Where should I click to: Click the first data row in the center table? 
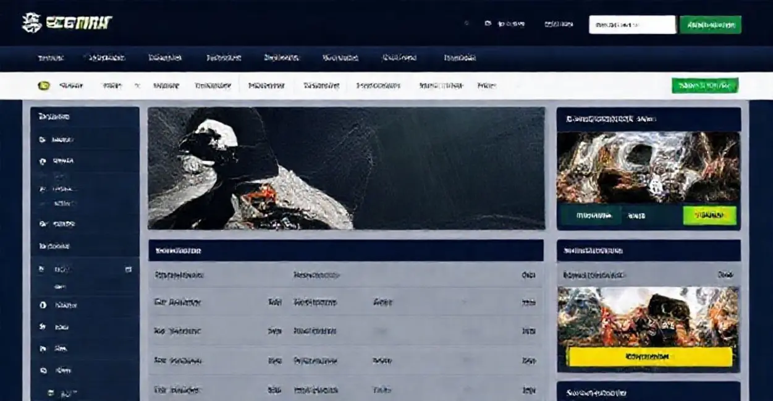pyautogui.click(x=345, y=303)
